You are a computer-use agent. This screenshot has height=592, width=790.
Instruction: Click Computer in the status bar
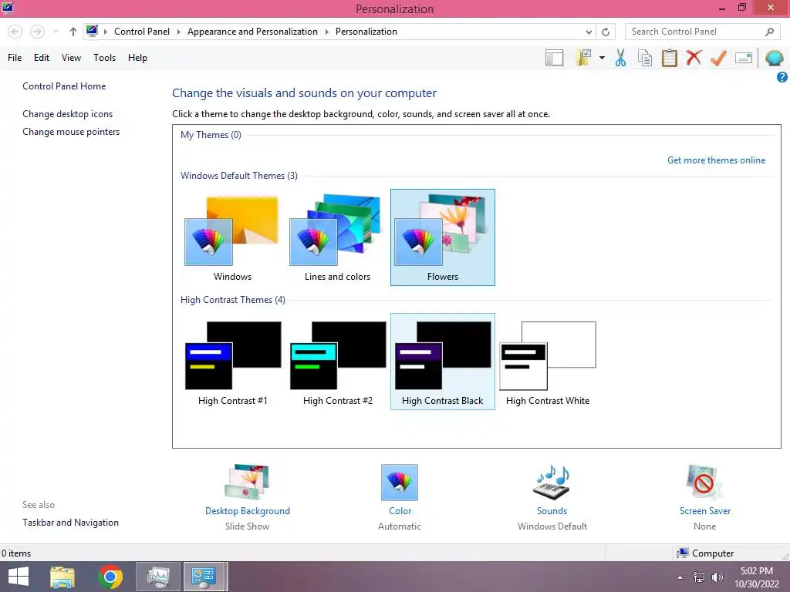coord(705,553)
